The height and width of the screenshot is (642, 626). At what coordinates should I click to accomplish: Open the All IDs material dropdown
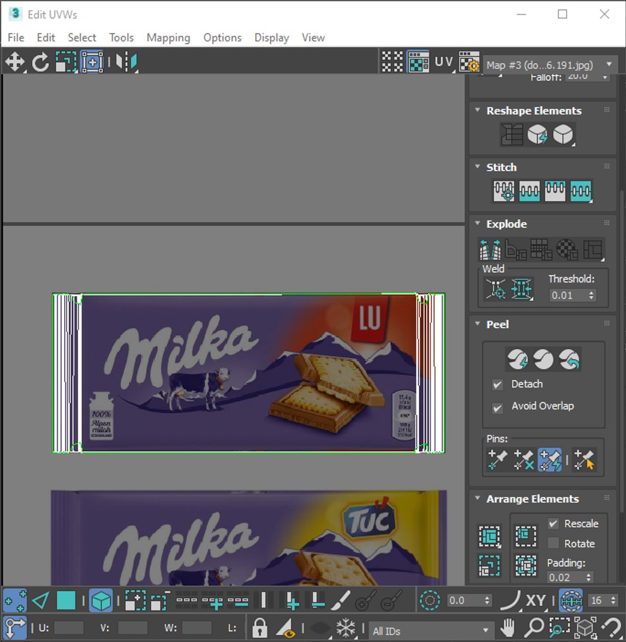[x=430, y=631]
